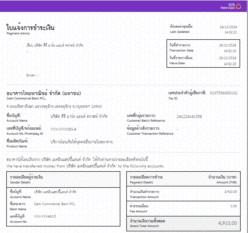Click the Payment Details header text

142,182
